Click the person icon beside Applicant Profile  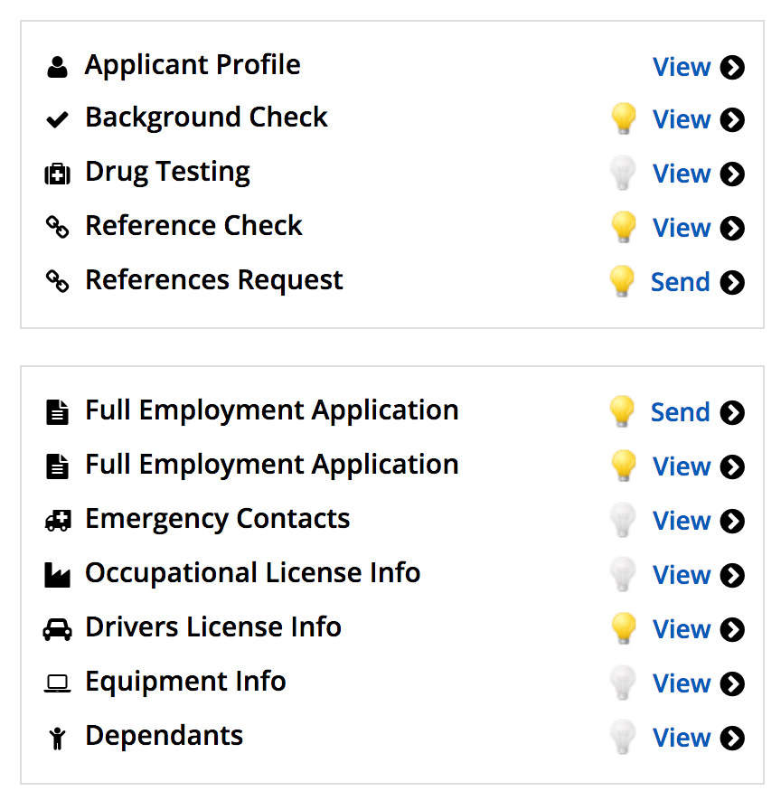pyautogui.click(x=57, y=67)
